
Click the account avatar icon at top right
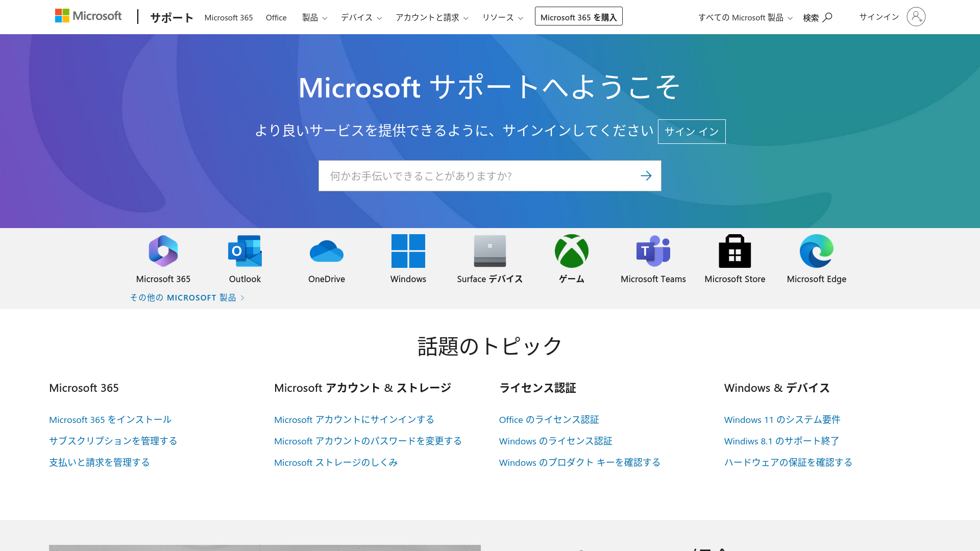916,17
